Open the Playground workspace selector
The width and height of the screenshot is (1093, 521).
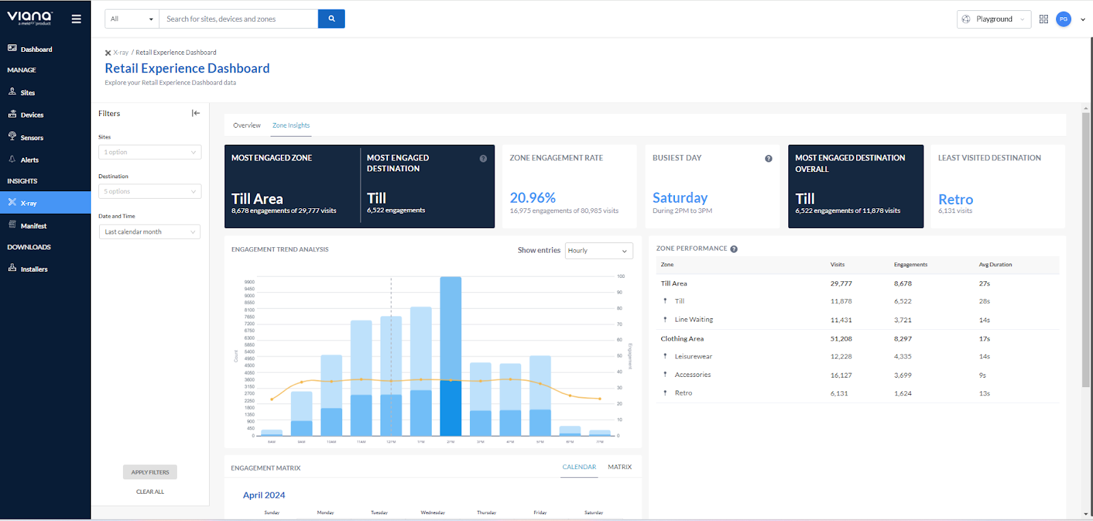993,19
